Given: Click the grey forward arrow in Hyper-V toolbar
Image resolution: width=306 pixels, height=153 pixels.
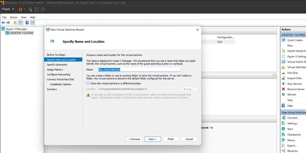Looking at the screenshot, I should [8, 23].
